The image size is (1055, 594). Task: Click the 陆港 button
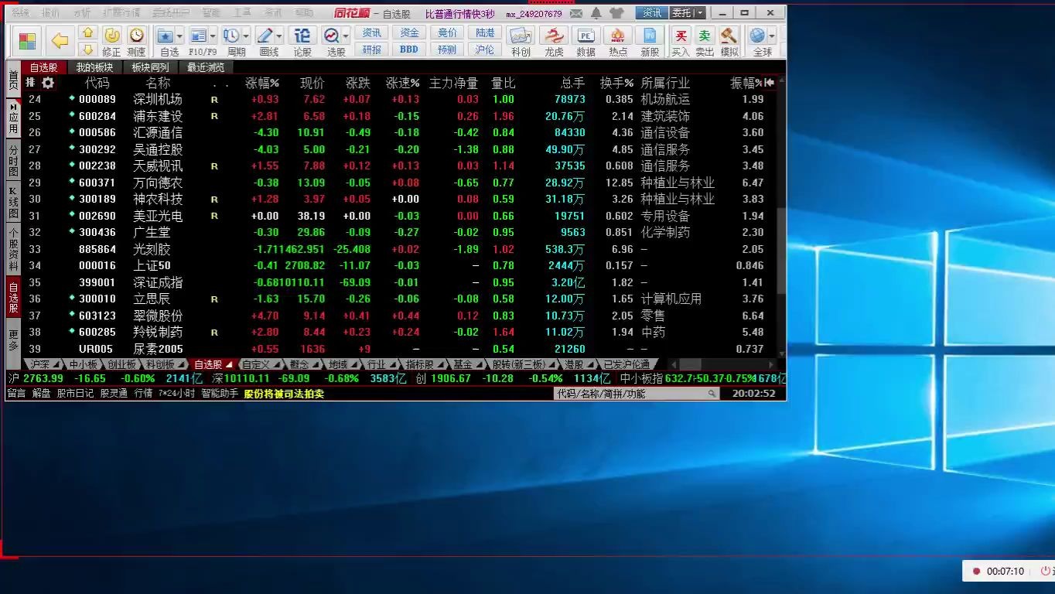tap(485, 33)
